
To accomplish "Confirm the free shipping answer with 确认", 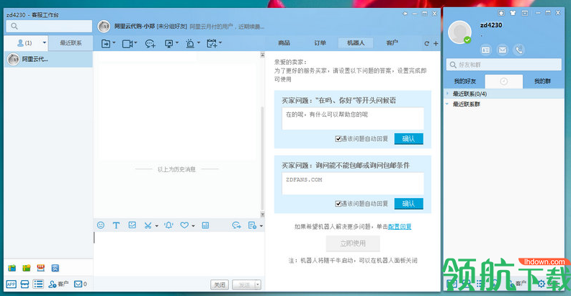I will (x=408, y=204).
